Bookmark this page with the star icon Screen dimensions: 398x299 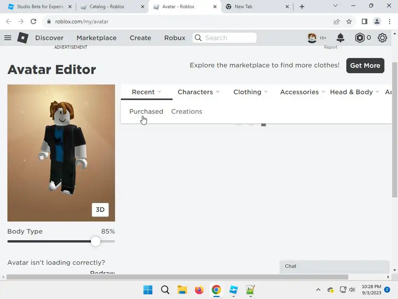point(349,22)
